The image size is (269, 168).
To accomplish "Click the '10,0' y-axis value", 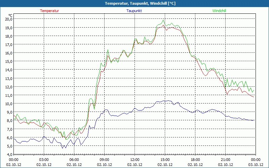I will tap(9, 104).
